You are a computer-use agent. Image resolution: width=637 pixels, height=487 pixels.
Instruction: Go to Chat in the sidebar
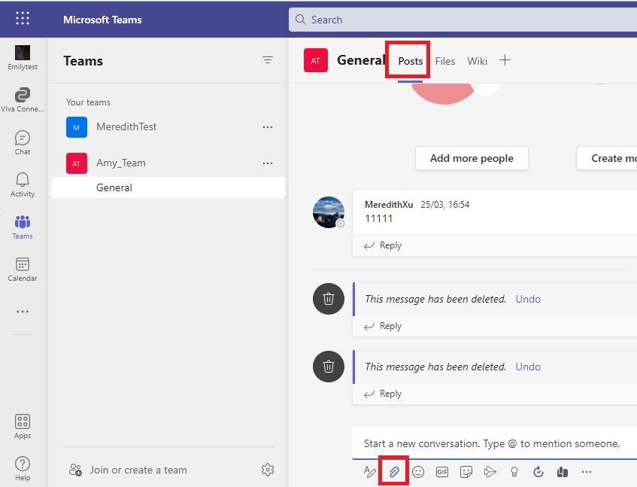click(x=23, y=143)
